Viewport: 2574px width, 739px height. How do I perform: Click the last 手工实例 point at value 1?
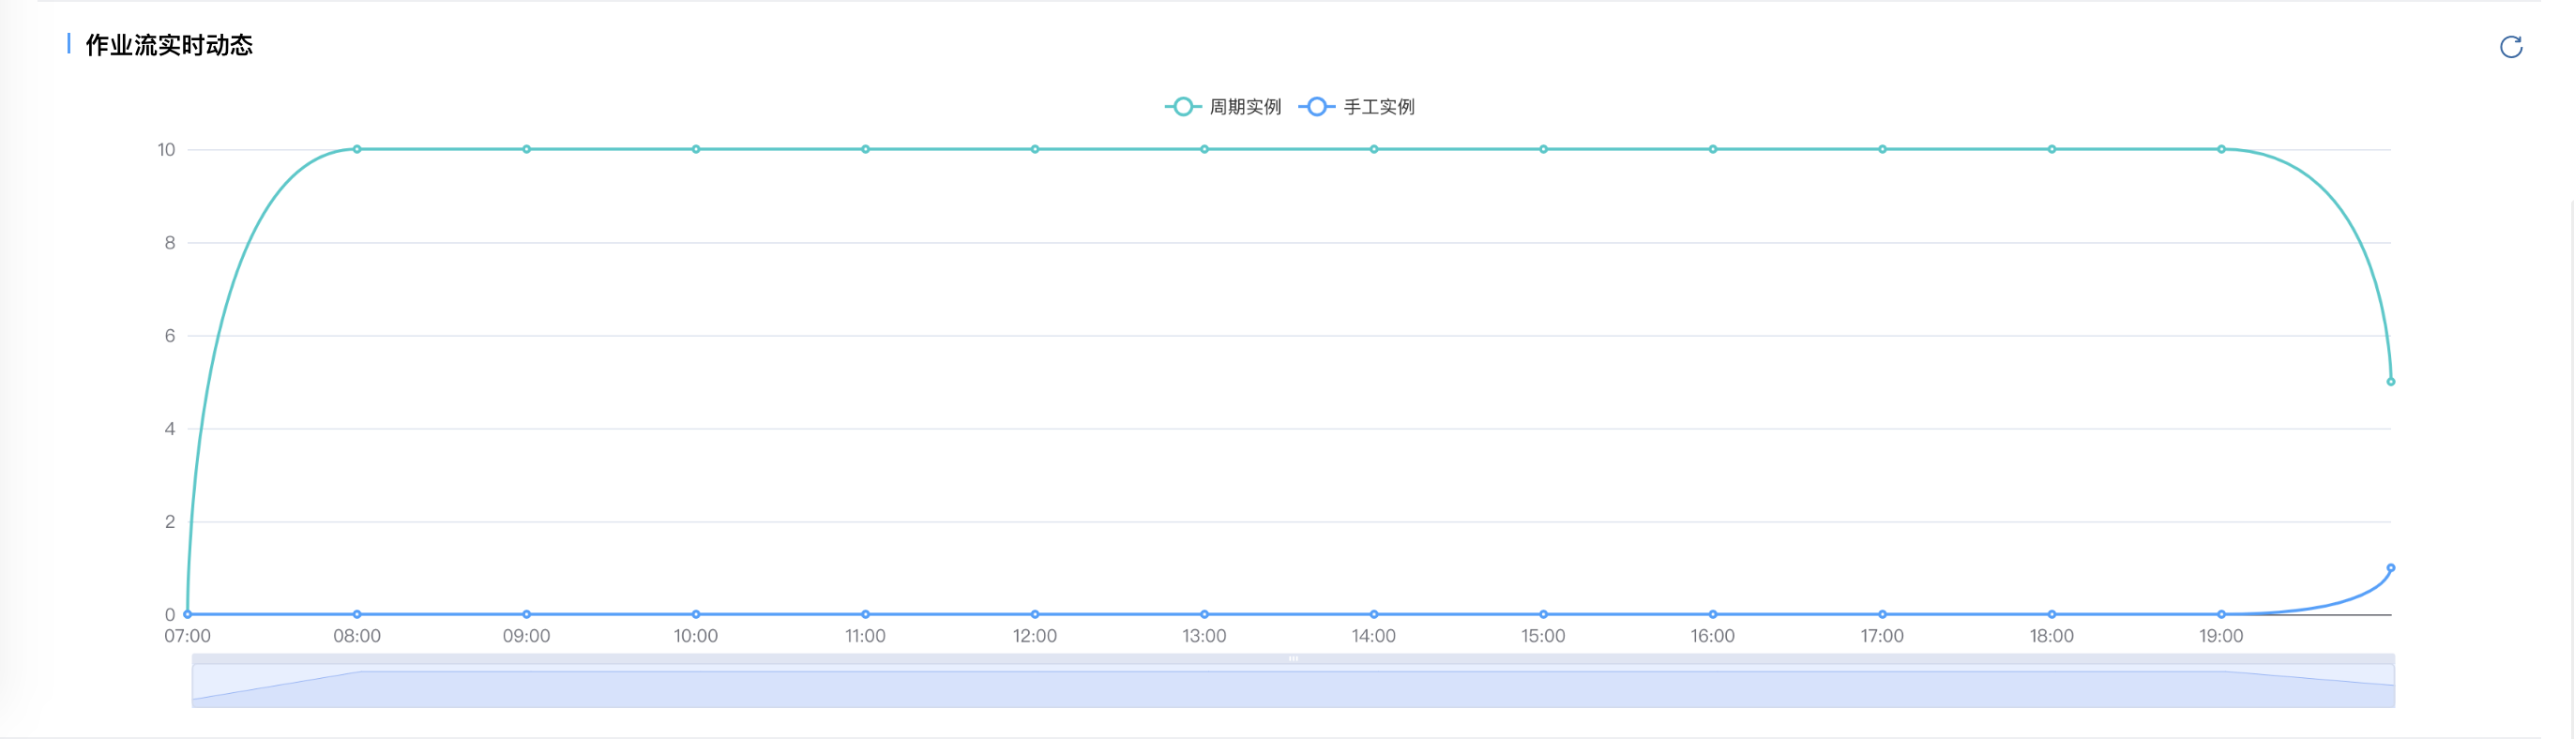point(2390,568)
